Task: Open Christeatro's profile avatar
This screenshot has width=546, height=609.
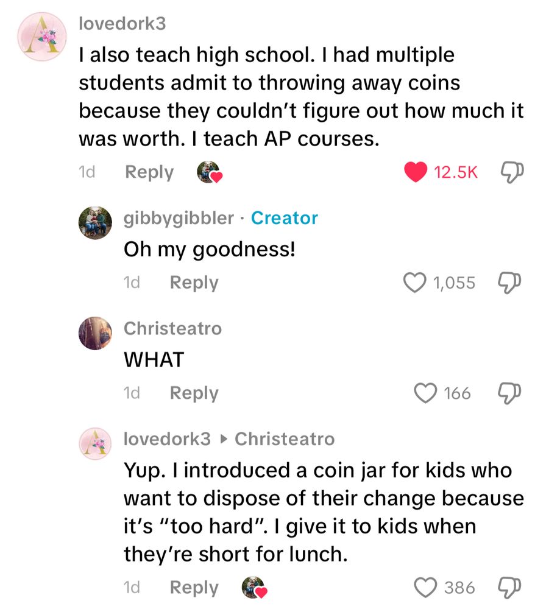Action: 96,333
